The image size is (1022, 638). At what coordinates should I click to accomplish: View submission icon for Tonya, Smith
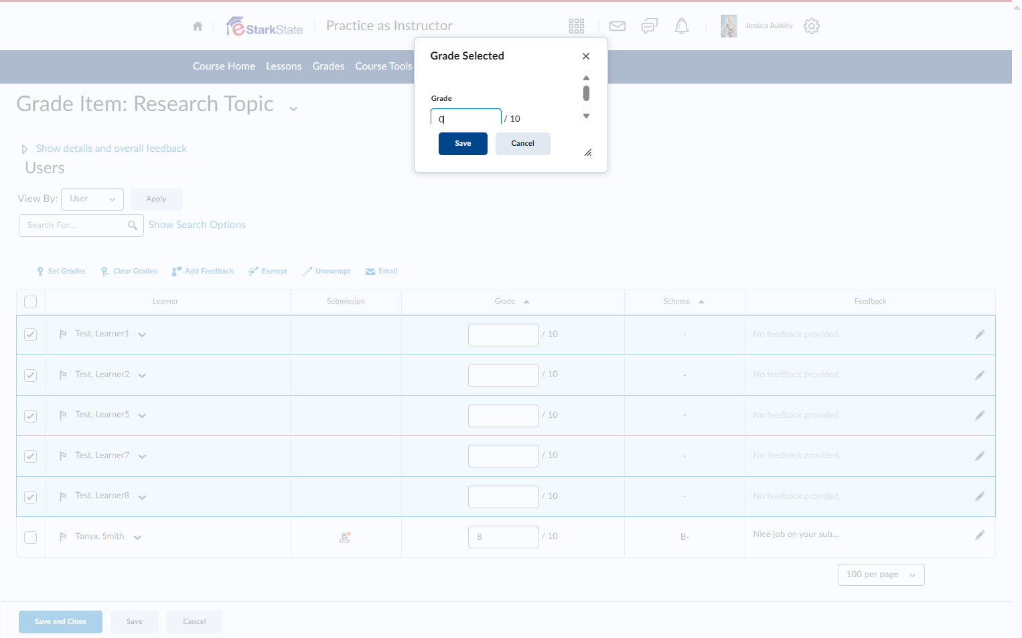[x=346, y=537]
